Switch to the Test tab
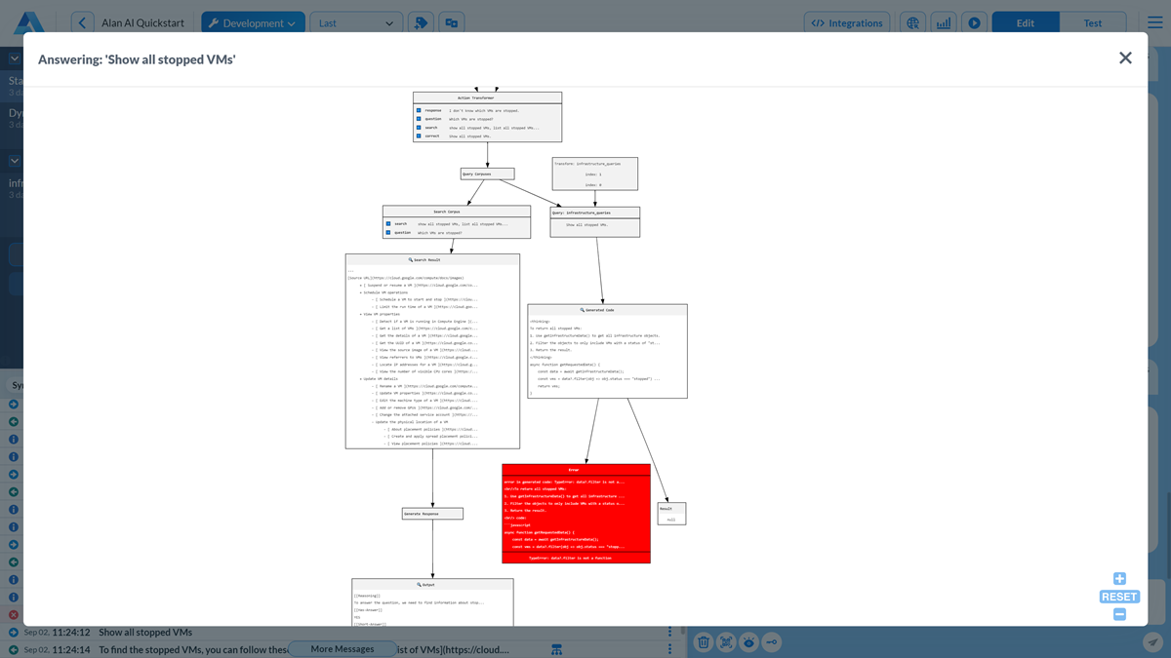 click(1092, 20)
